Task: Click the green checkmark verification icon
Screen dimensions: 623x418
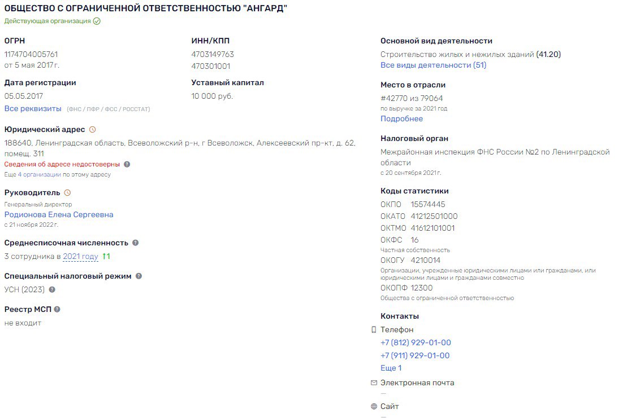Action: [x=96, y=21]
